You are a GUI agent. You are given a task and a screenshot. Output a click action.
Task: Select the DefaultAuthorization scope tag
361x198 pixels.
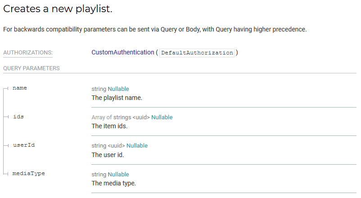197,53
